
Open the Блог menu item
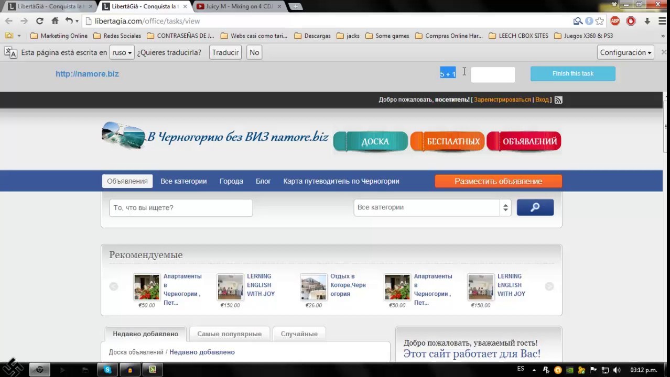pos(263,181)
